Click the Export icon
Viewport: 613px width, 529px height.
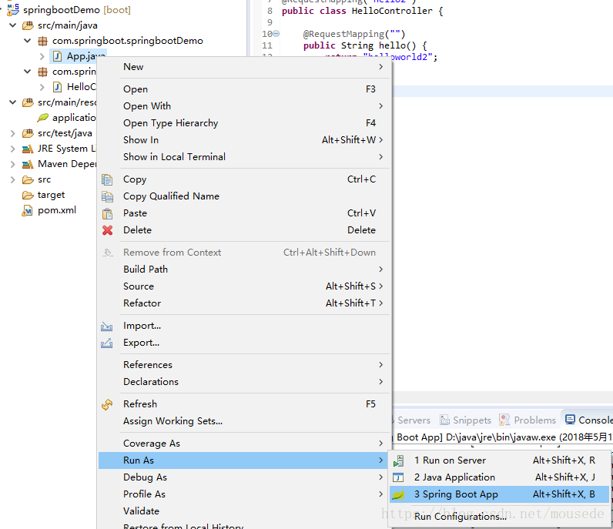[107, 343]
